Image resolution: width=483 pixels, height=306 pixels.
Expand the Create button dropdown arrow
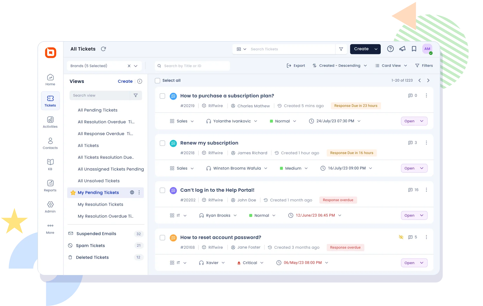(x=376, y=49)
